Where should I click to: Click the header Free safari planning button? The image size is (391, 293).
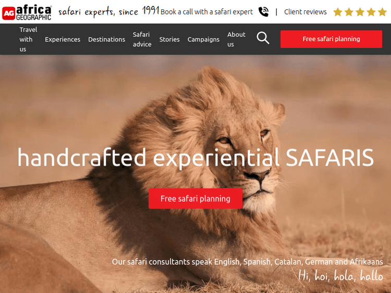click(331, 39)
